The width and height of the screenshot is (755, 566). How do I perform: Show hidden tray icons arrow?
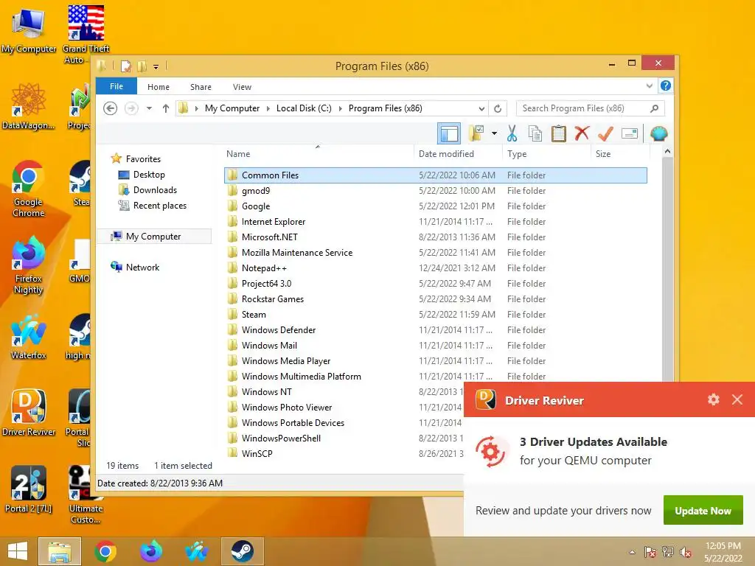[632, 552]
